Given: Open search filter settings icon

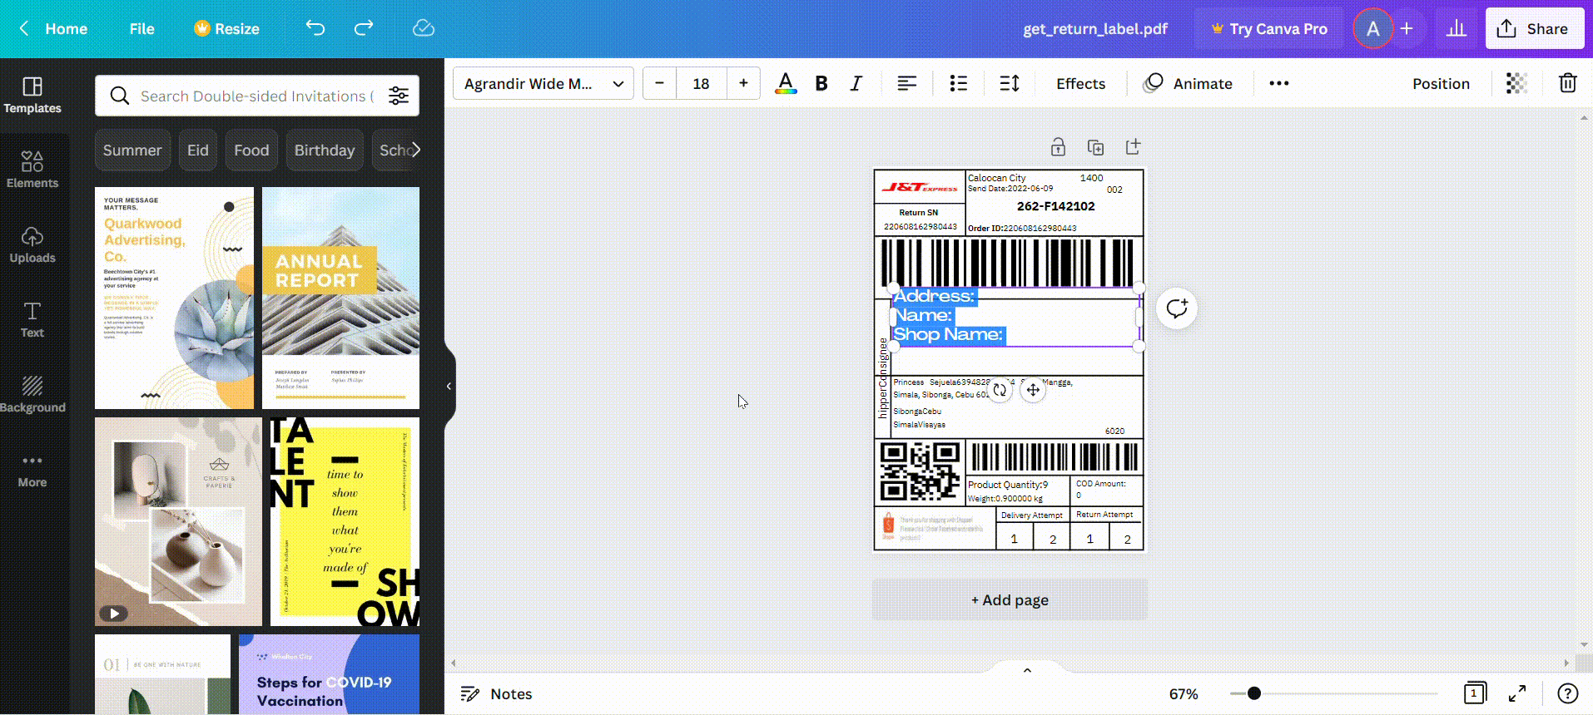Looking at the screenshot, I should point(399,96).
